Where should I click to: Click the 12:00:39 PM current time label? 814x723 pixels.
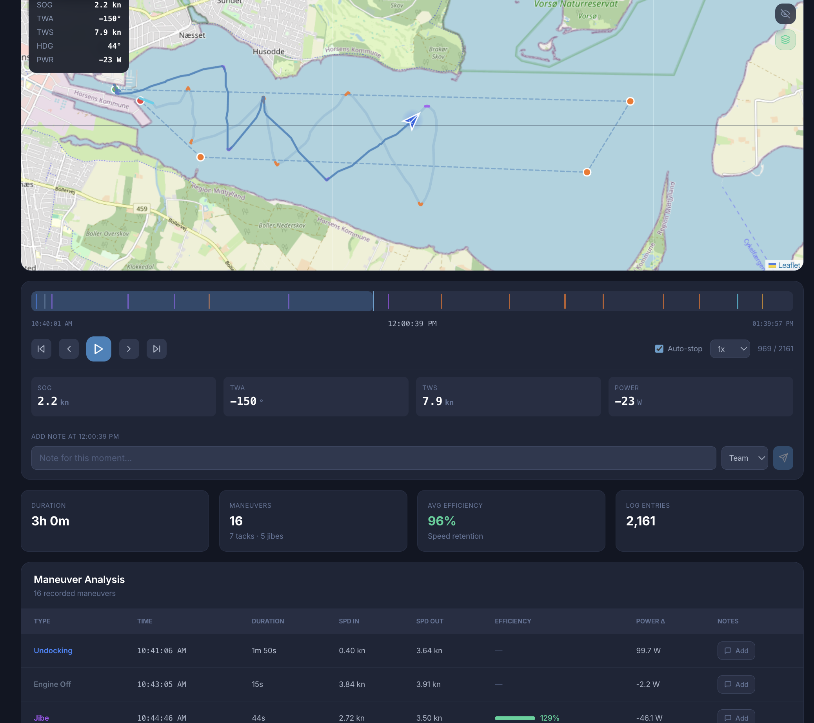pyautogui.click(x=412, y=324)
